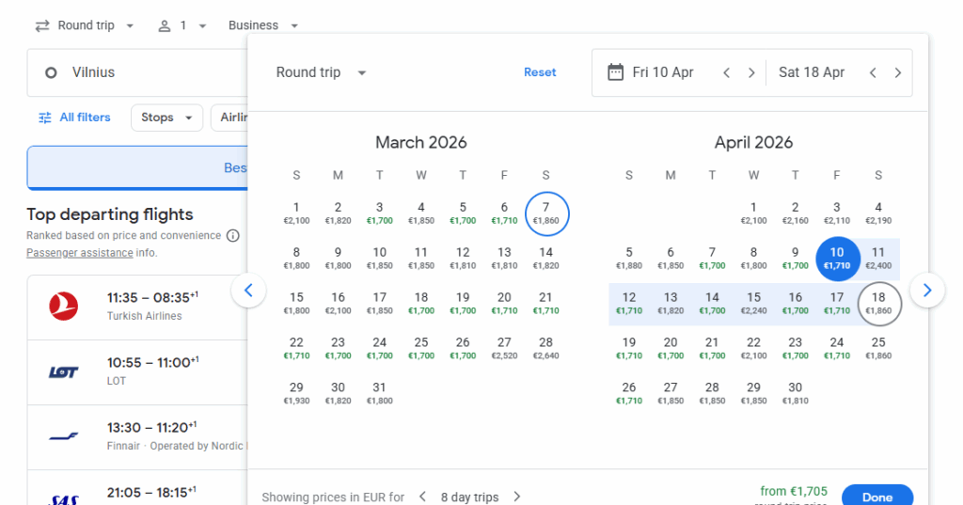Select March 28 priced €2,640

(546, 348)
